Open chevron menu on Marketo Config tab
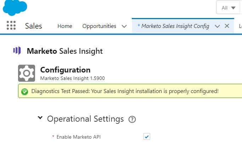The width and height of the screenshot is (242, 145). click(218, 26)
